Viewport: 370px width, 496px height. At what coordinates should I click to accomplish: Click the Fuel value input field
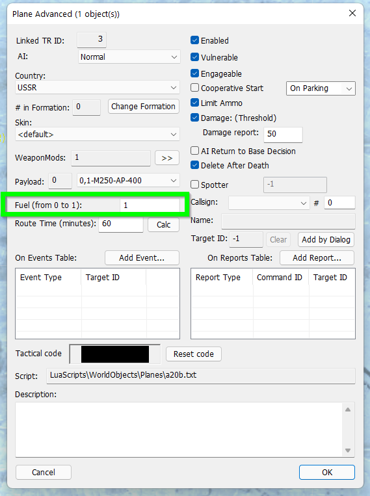[150, 205]
